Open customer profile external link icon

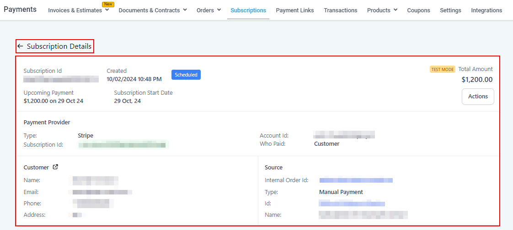tap(55, 167)
